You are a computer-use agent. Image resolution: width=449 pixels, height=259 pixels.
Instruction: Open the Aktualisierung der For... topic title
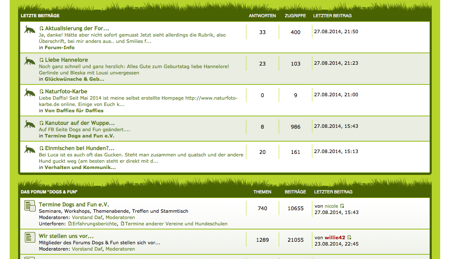pyautogui.click(x=77, y=29)
